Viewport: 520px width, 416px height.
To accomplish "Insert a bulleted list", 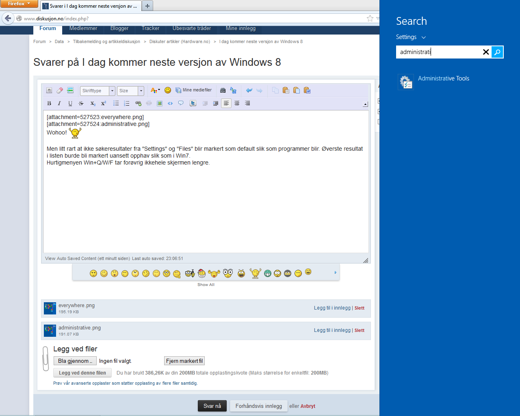I will 116,103.
